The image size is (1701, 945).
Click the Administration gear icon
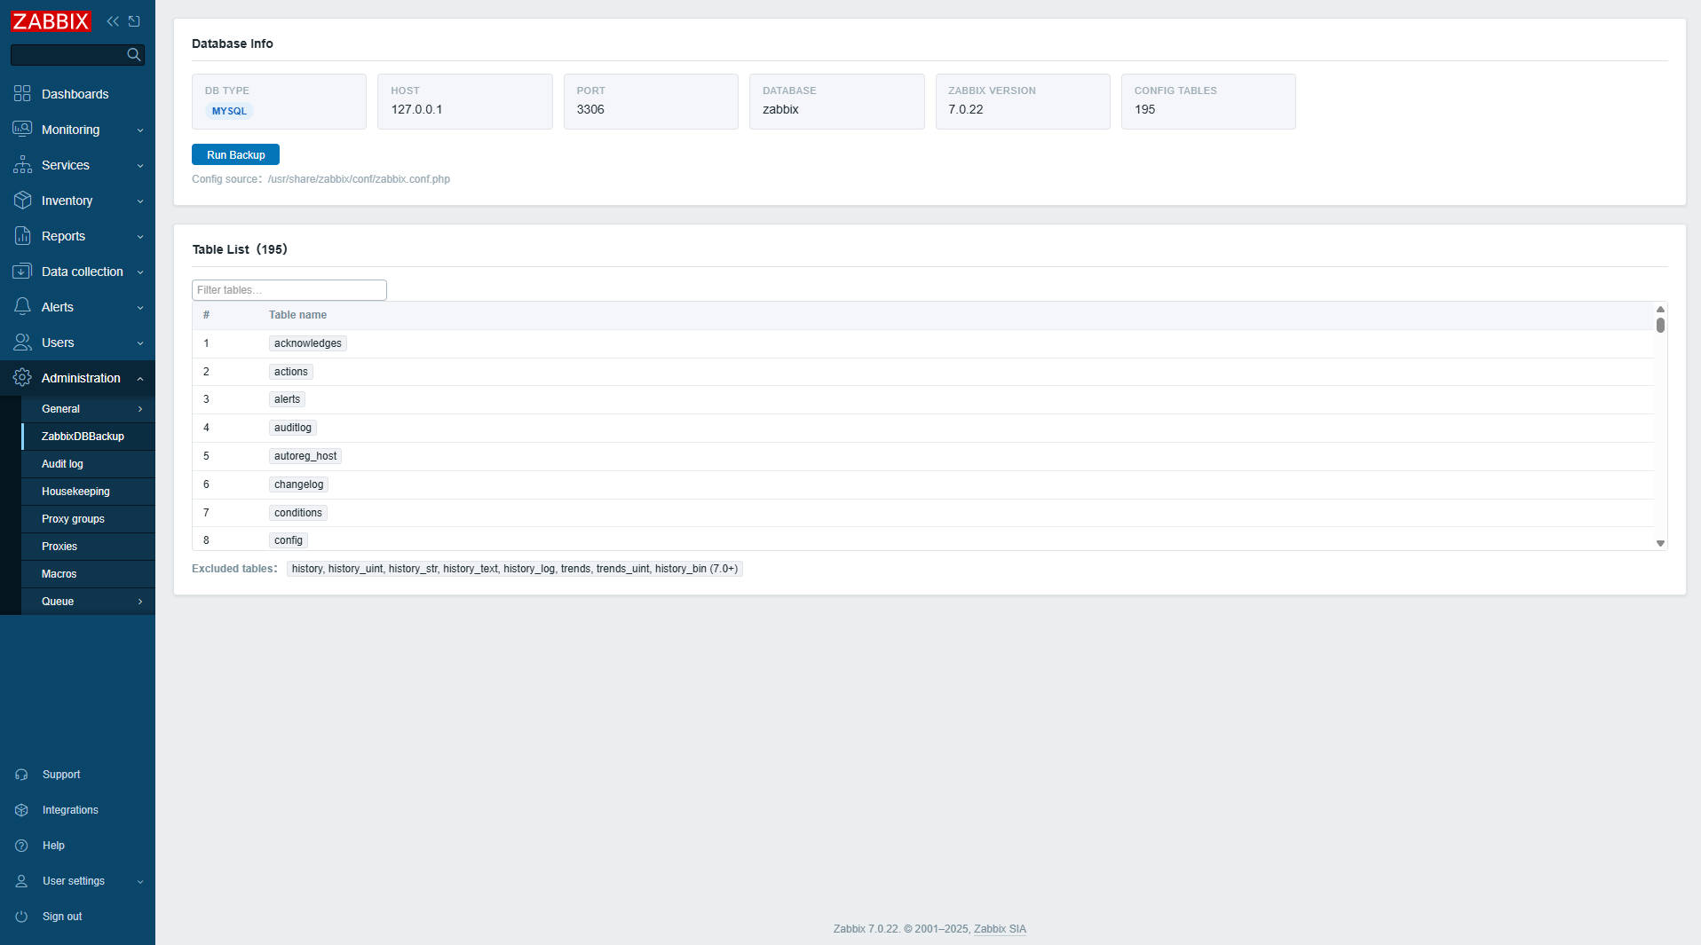(22, 377)
